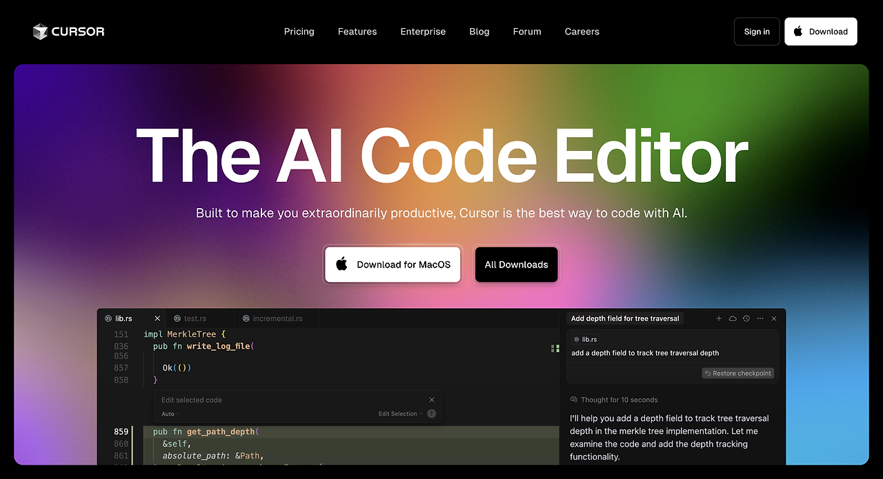This screenshot has height=479, width=883.
Task: Click 'absolute_path: &Path,' code line
Action: pos(213,456)
